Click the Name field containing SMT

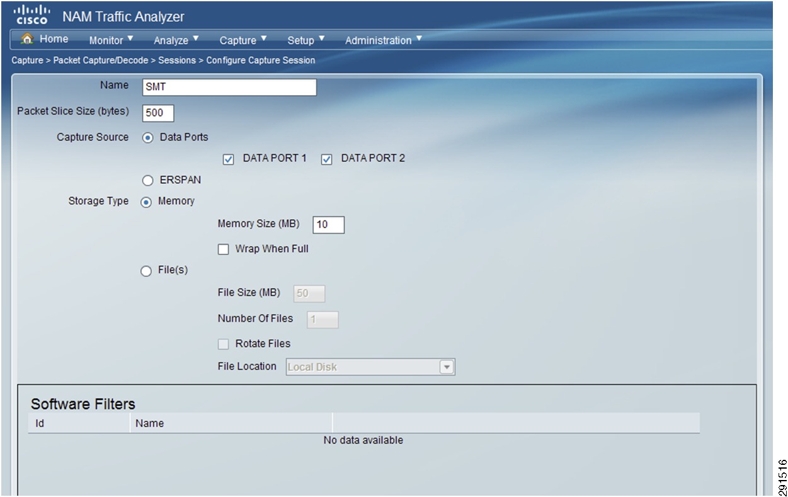tap(229, 87)
